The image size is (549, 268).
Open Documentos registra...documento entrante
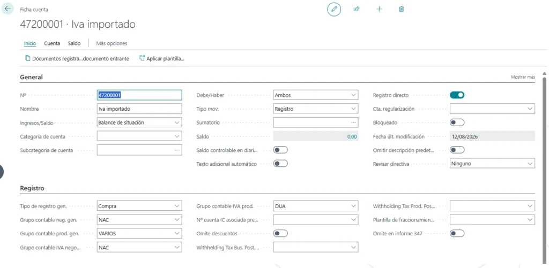tap(77, 59)
